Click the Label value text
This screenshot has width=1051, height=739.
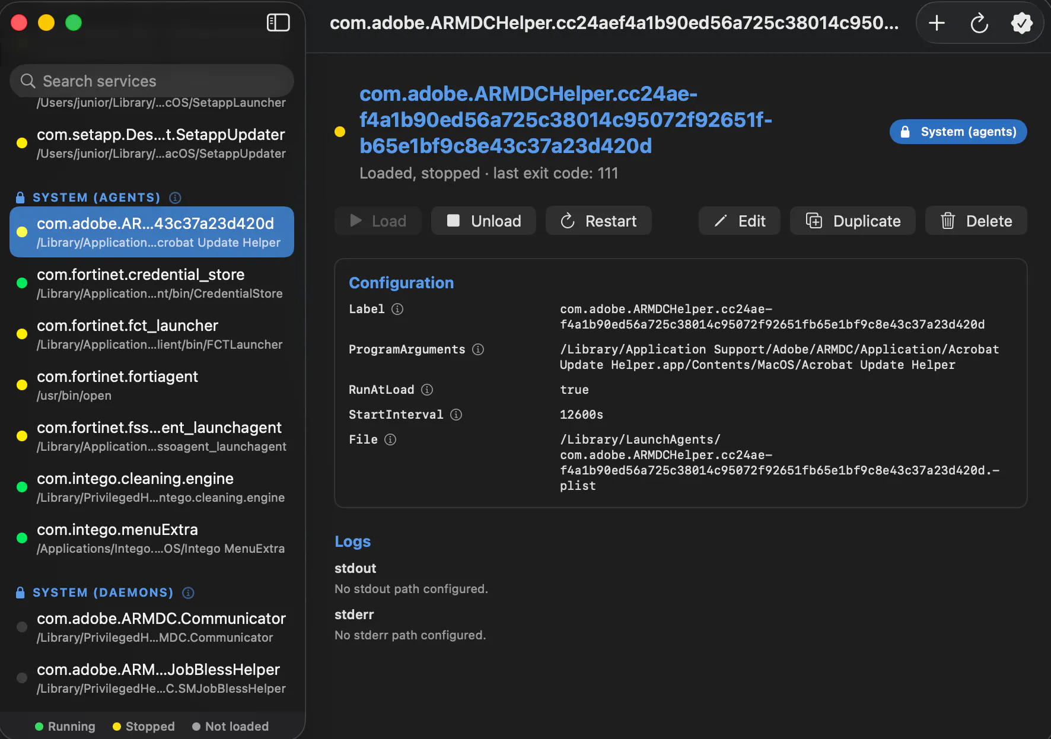pos(772,317)
